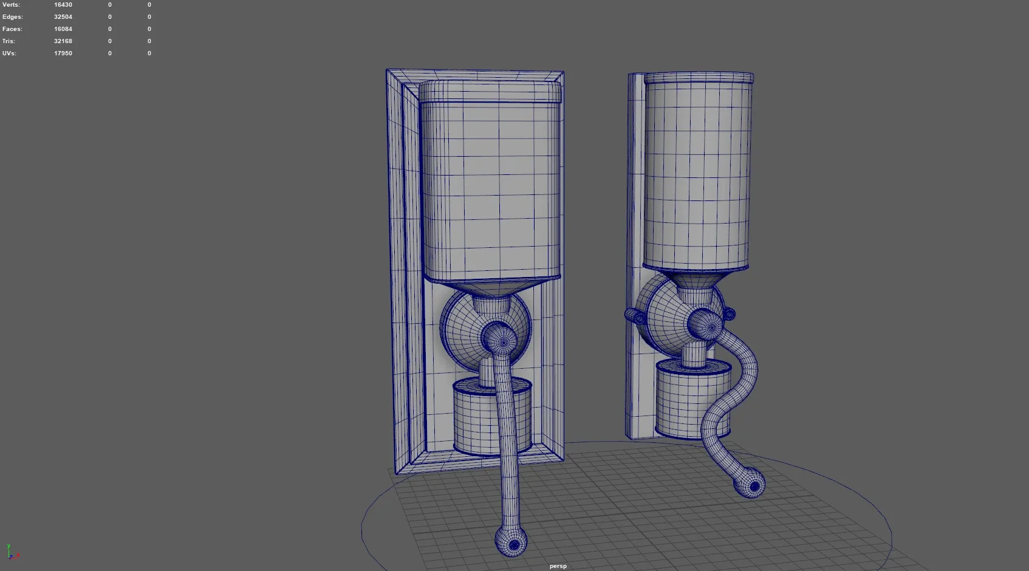The height and width of the screenshot is (571, 1029).
Task: Click the 'Verts:' label in the HUD
Action: [x=11, y=5]
